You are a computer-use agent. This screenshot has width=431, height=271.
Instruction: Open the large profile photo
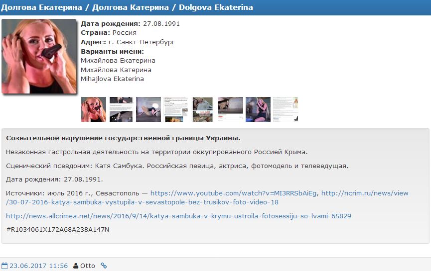coord(39,56)
